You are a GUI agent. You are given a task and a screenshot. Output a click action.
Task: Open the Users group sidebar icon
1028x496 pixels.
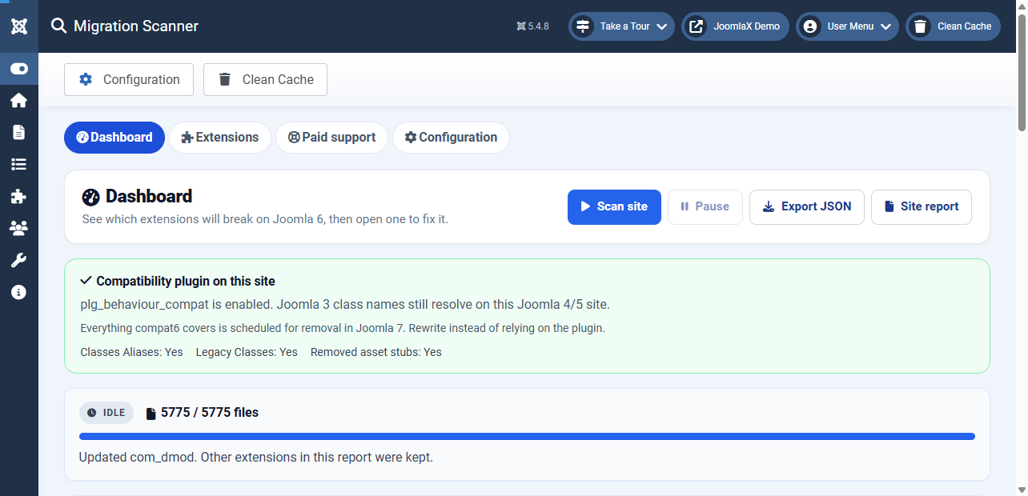(19, 228)
